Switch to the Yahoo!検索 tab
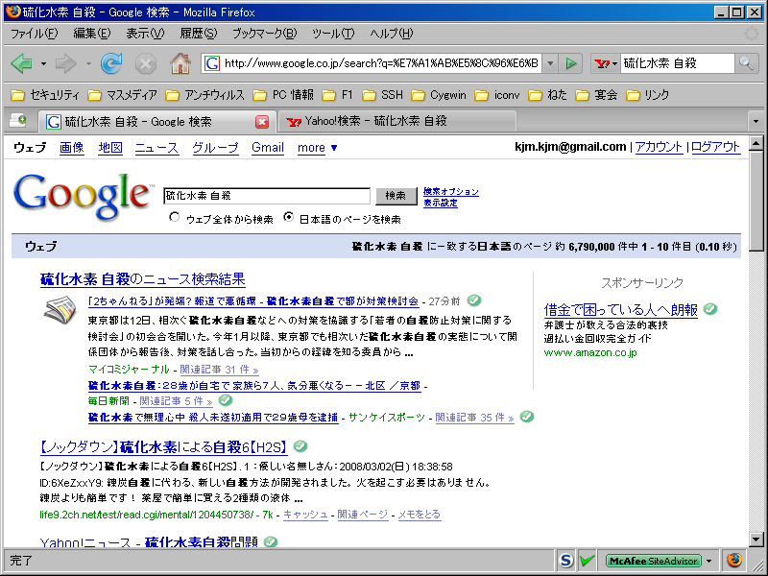The height and width of the screenshot is (576, 768). (x=396, y=121)
